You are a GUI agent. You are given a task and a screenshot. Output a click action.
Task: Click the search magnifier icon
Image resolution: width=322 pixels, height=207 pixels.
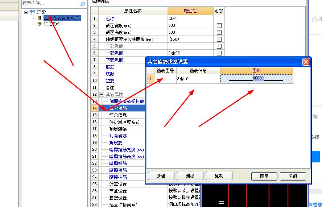[x=83, y=4]
